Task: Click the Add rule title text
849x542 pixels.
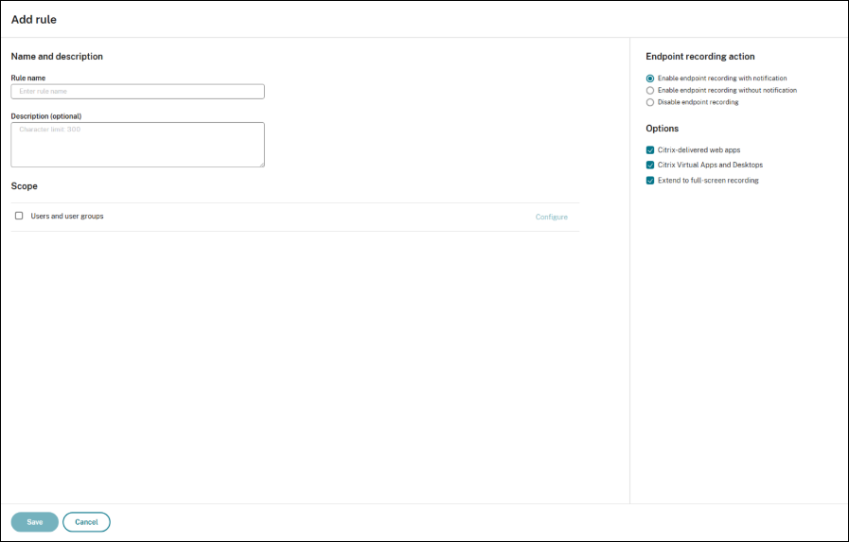Action: pos(33,20)
